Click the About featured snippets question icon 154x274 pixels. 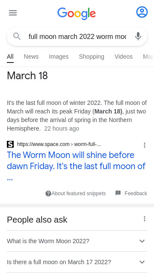[48, 194]
